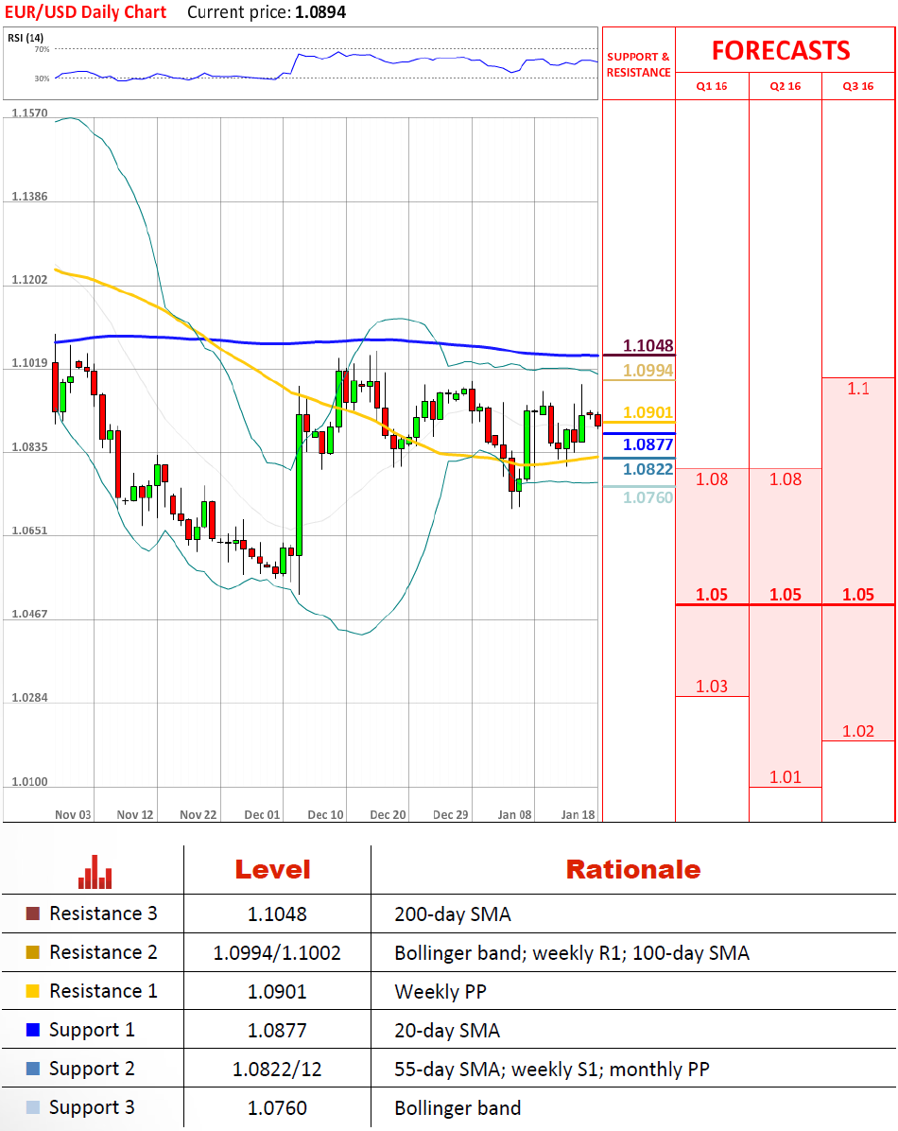Click the Jan 08 date axis label
898x1131 pixels.
(x=514, y=814)
